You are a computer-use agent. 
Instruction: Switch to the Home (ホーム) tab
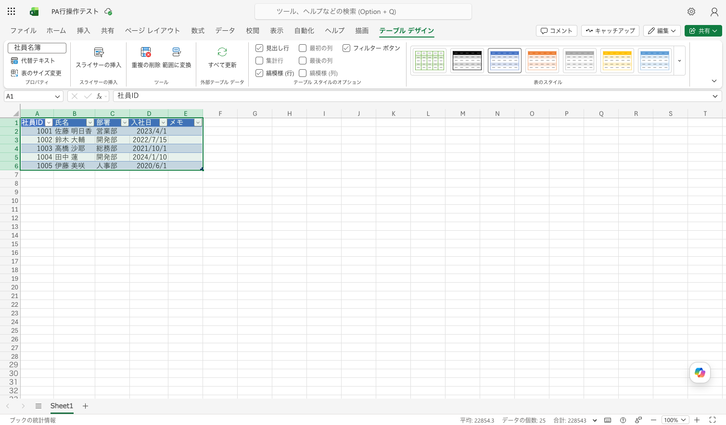click(56, 31)
